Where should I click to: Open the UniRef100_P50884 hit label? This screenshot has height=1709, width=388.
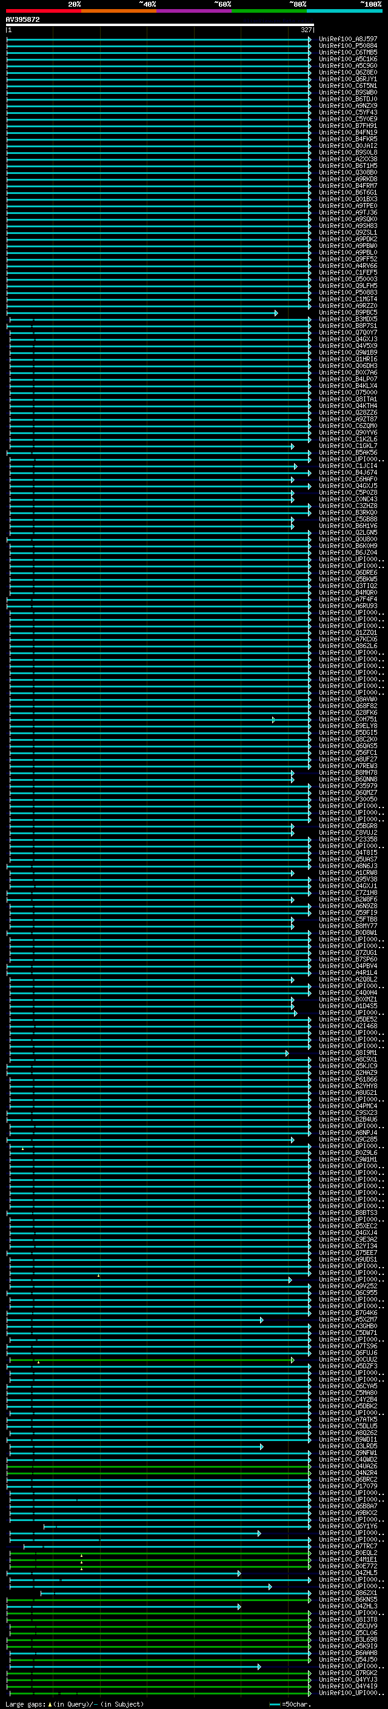pyautogui.click(x=348, y=46)
